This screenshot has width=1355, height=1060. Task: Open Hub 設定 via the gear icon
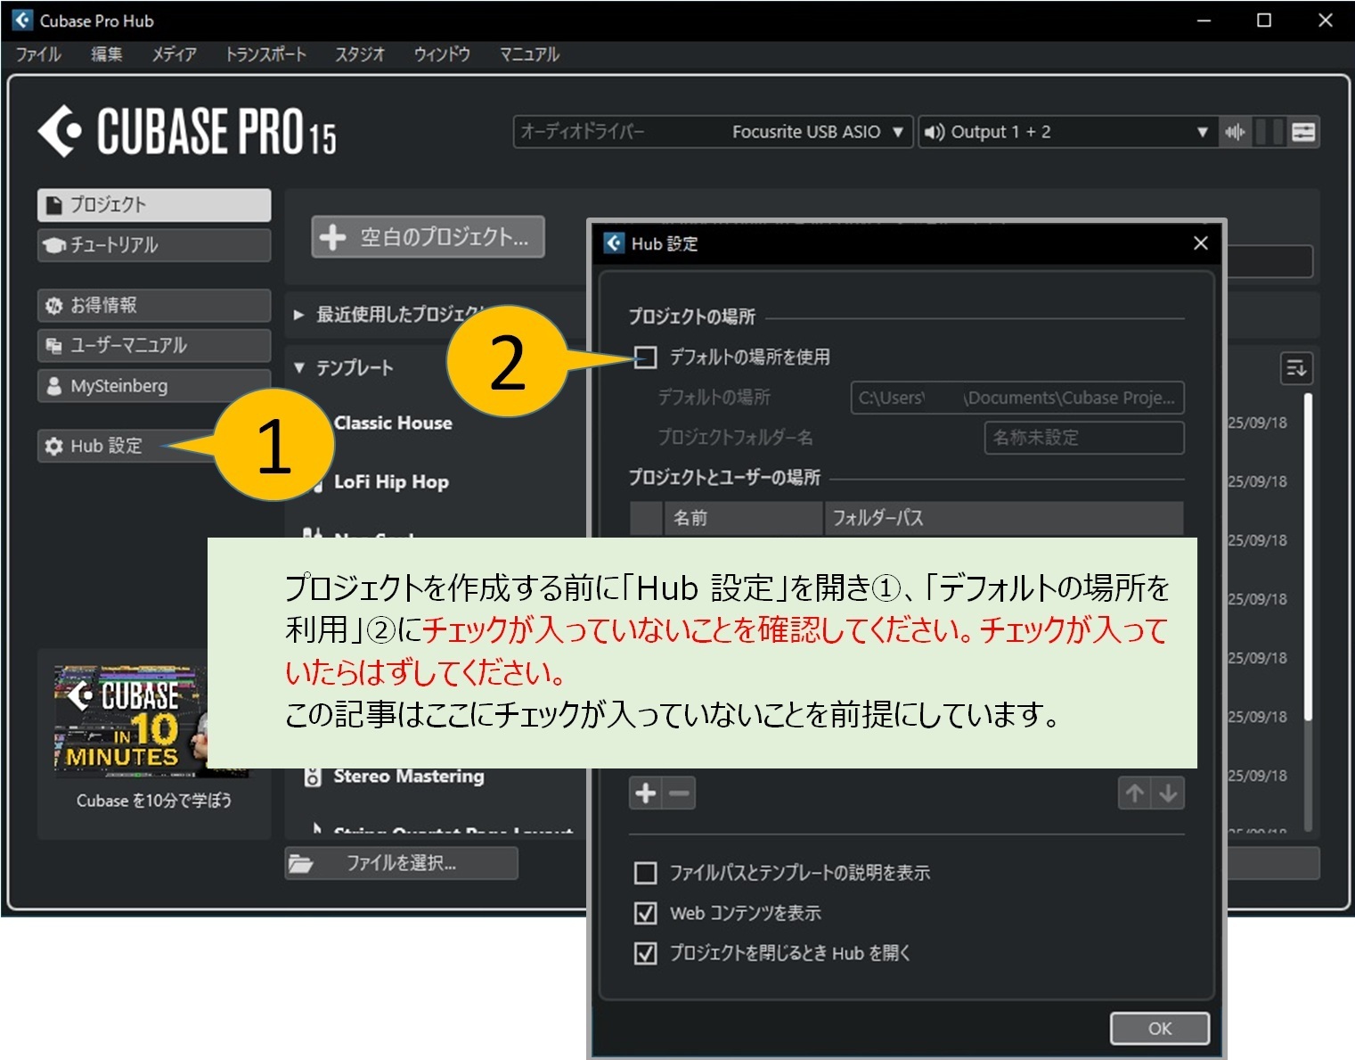click(x=53, y=446)
